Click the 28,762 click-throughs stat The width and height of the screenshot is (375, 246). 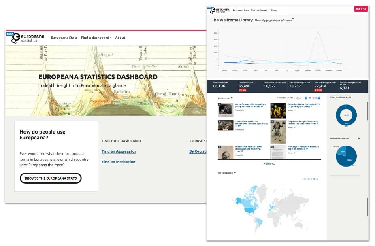tap(295, 86)
